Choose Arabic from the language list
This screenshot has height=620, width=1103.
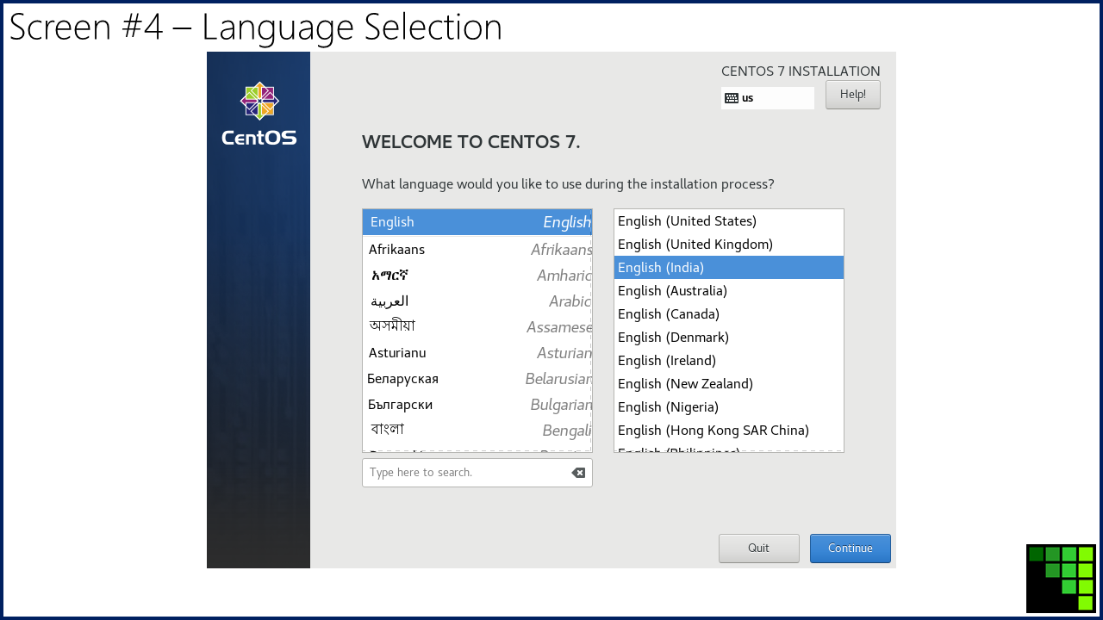pyautogui.click(x=477, y=301)
